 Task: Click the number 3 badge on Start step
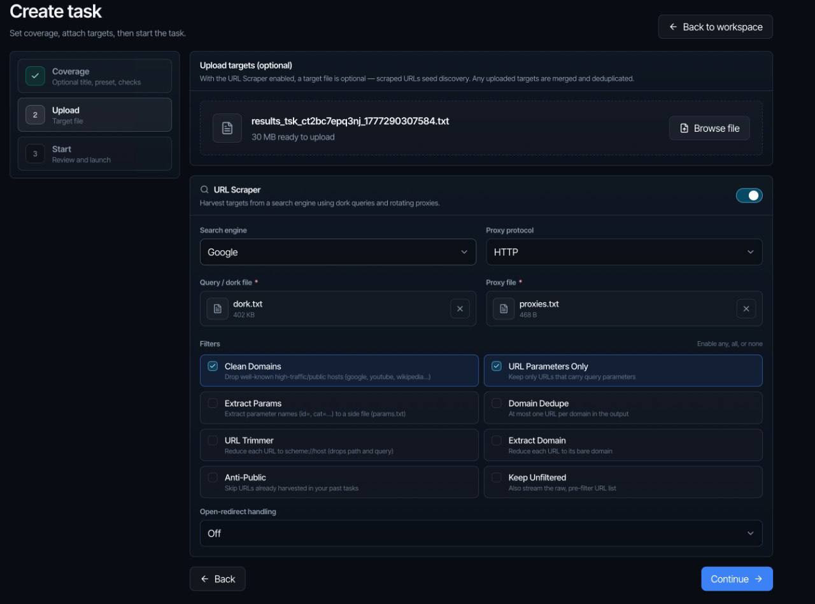(x=35, y=153)
